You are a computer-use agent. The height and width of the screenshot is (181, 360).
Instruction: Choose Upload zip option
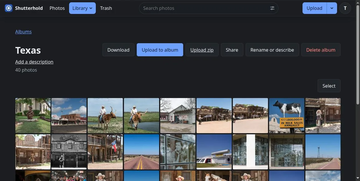coord(202,50)
